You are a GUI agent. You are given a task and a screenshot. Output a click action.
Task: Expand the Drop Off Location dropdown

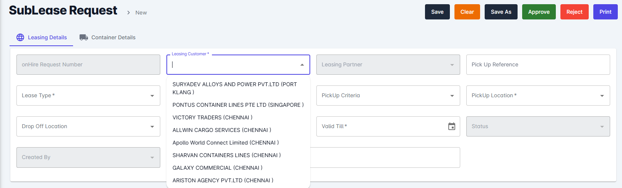pos(152,127)
